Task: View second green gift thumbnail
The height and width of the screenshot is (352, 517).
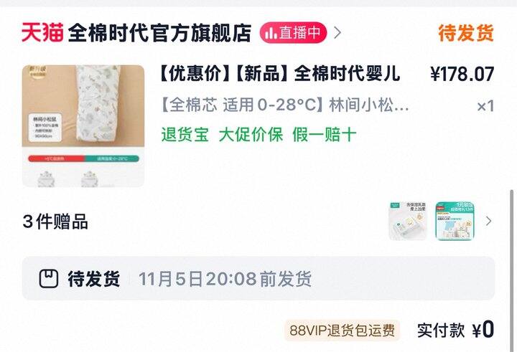Action: tap(455, 221)
